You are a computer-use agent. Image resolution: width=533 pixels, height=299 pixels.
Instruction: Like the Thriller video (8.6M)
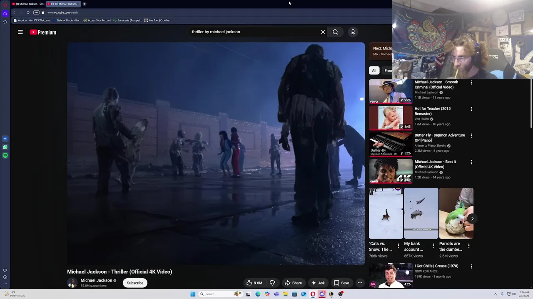click(254, 283)
